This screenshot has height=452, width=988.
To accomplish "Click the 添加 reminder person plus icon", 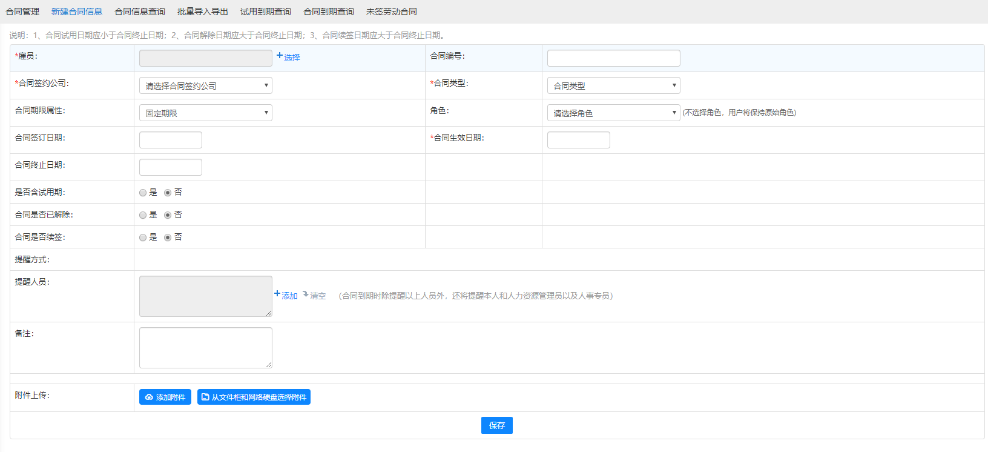I will coord(286,295).
